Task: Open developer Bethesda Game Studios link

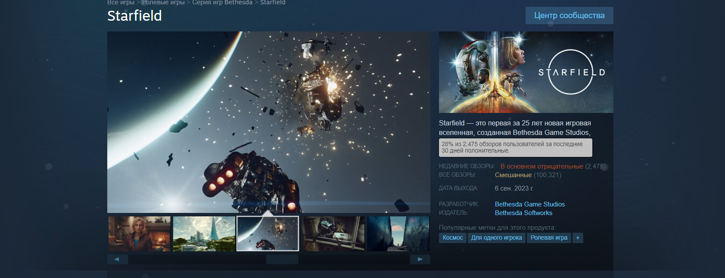Action: (530, 204)
